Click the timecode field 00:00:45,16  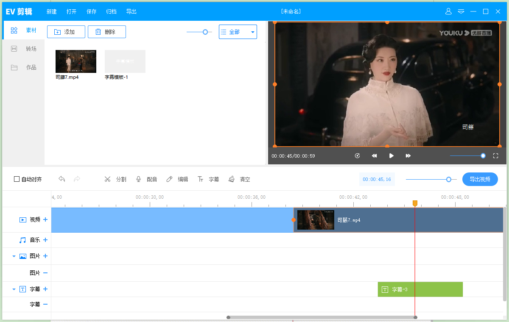pyautogui.click(x=377, y=179)
